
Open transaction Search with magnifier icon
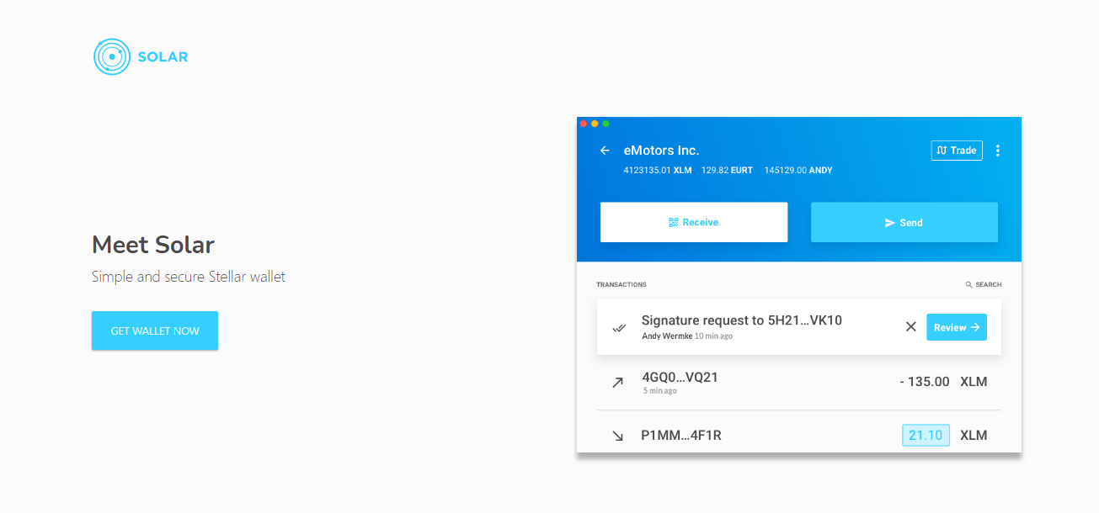[x=984, y=285]
